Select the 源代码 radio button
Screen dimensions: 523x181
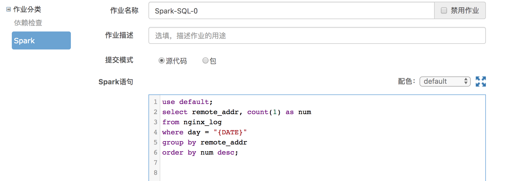pos(161,60)
